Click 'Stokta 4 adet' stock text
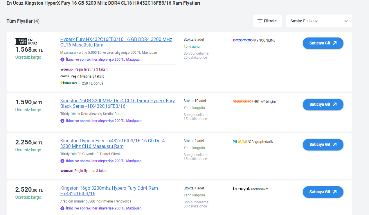 [x=194, y=188]
